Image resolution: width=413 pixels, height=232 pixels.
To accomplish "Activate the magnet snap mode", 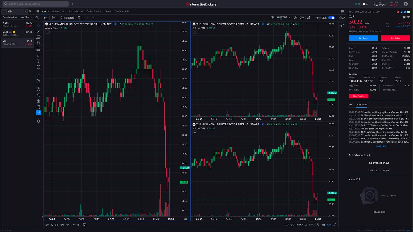I will click(x=39, y=89).
